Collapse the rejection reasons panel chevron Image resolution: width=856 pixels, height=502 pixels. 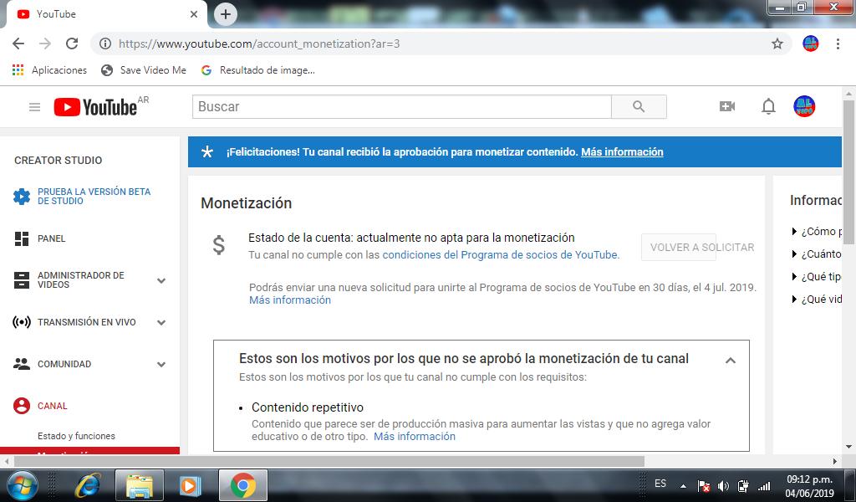(730, 361)
